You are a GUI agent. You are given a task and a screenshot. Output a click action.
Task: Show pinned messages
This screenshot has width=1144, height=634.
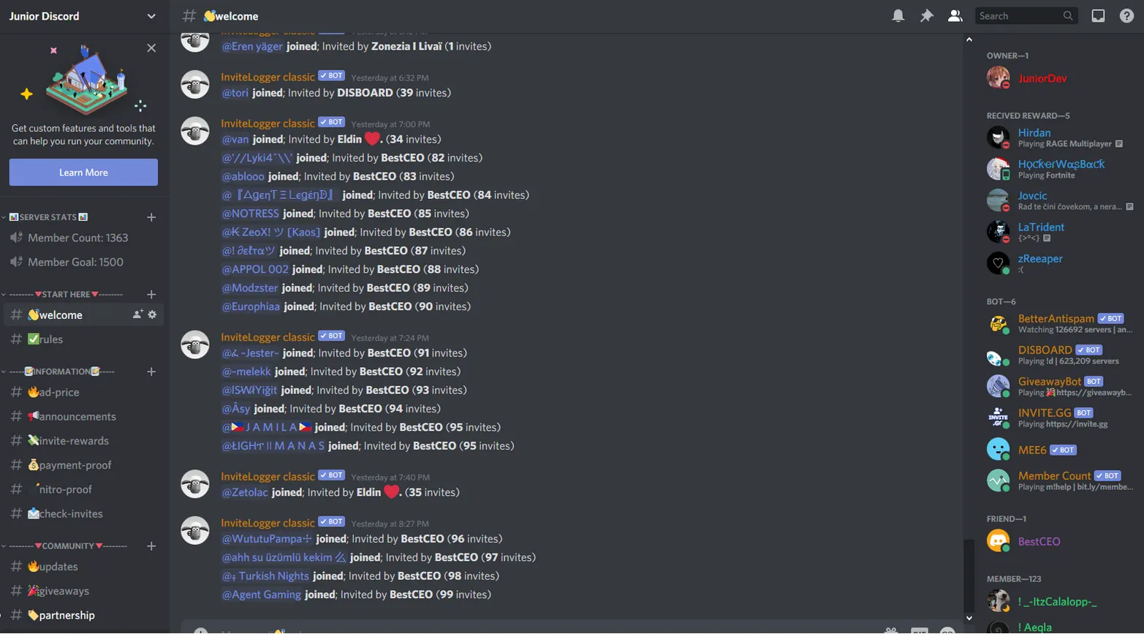926,15
